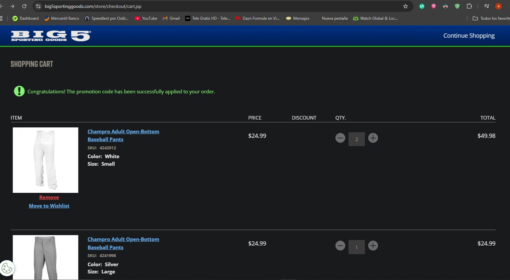
Task: Open green circular extension icon
Action: pyautogui.click(x=422, y=6)
